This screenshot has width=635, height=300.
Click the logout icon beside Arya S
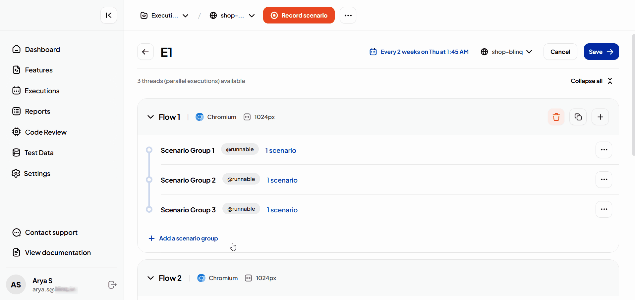tap(112, 285)
